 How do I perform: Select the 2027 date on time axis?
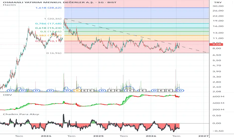[203, 136]
